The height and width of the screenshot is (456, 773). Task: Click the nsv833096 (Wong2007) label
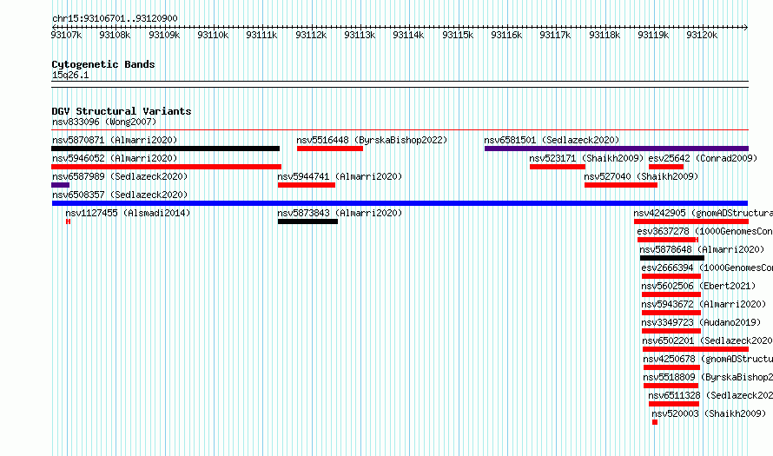tap(104, 122)
